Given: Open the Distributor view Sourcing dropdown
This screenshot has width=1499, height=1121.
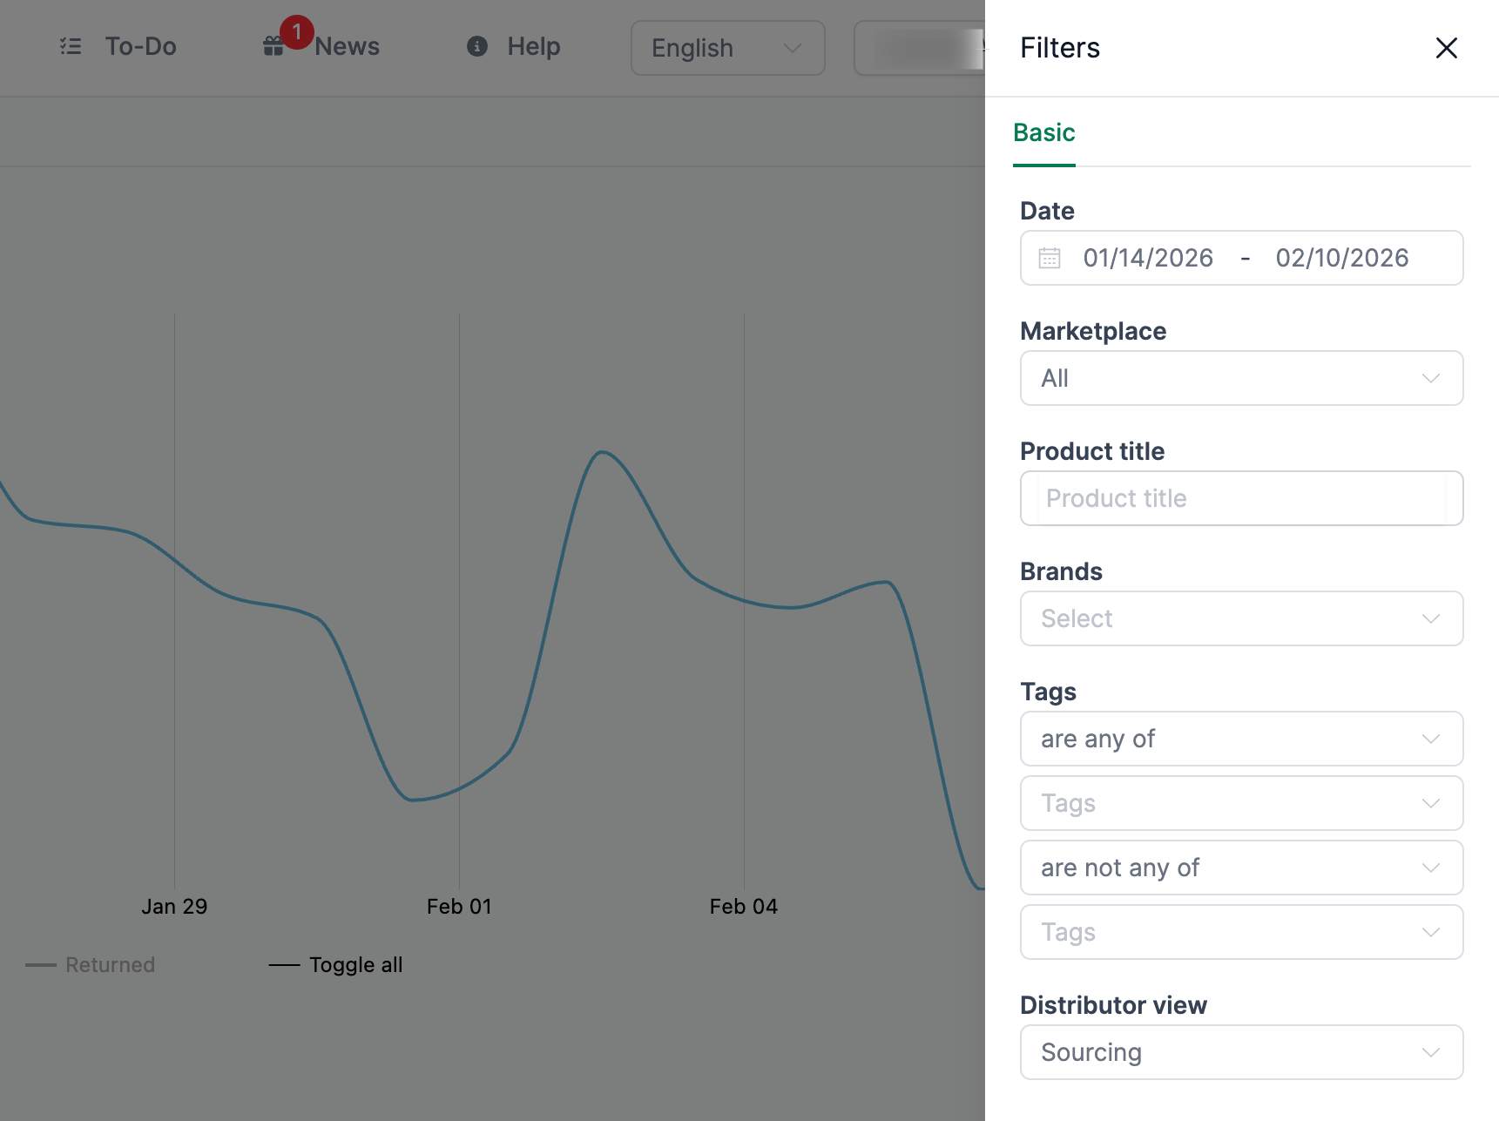Looking at the screenshot, I should [x=1240, y=1052].
